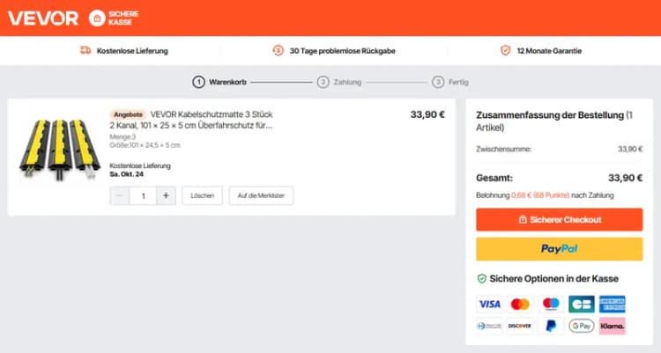The image size is (661, 353).
Task: Click the delivery date Sa. Okt. 24
Action: (x=126, y=174)
